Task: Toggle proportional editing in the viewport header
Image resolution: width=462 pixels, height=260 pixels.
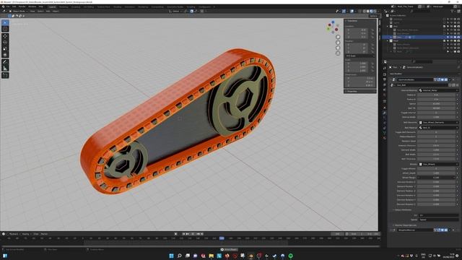Action: coord(202,12)
